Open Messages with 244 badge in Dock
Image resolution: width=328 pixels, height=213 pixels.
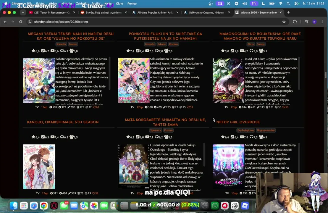point(64,206)
